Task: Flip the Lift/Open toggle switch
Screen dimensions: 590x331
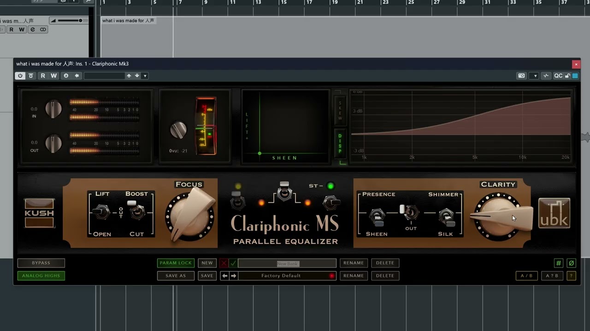Action: click(101, 212)
